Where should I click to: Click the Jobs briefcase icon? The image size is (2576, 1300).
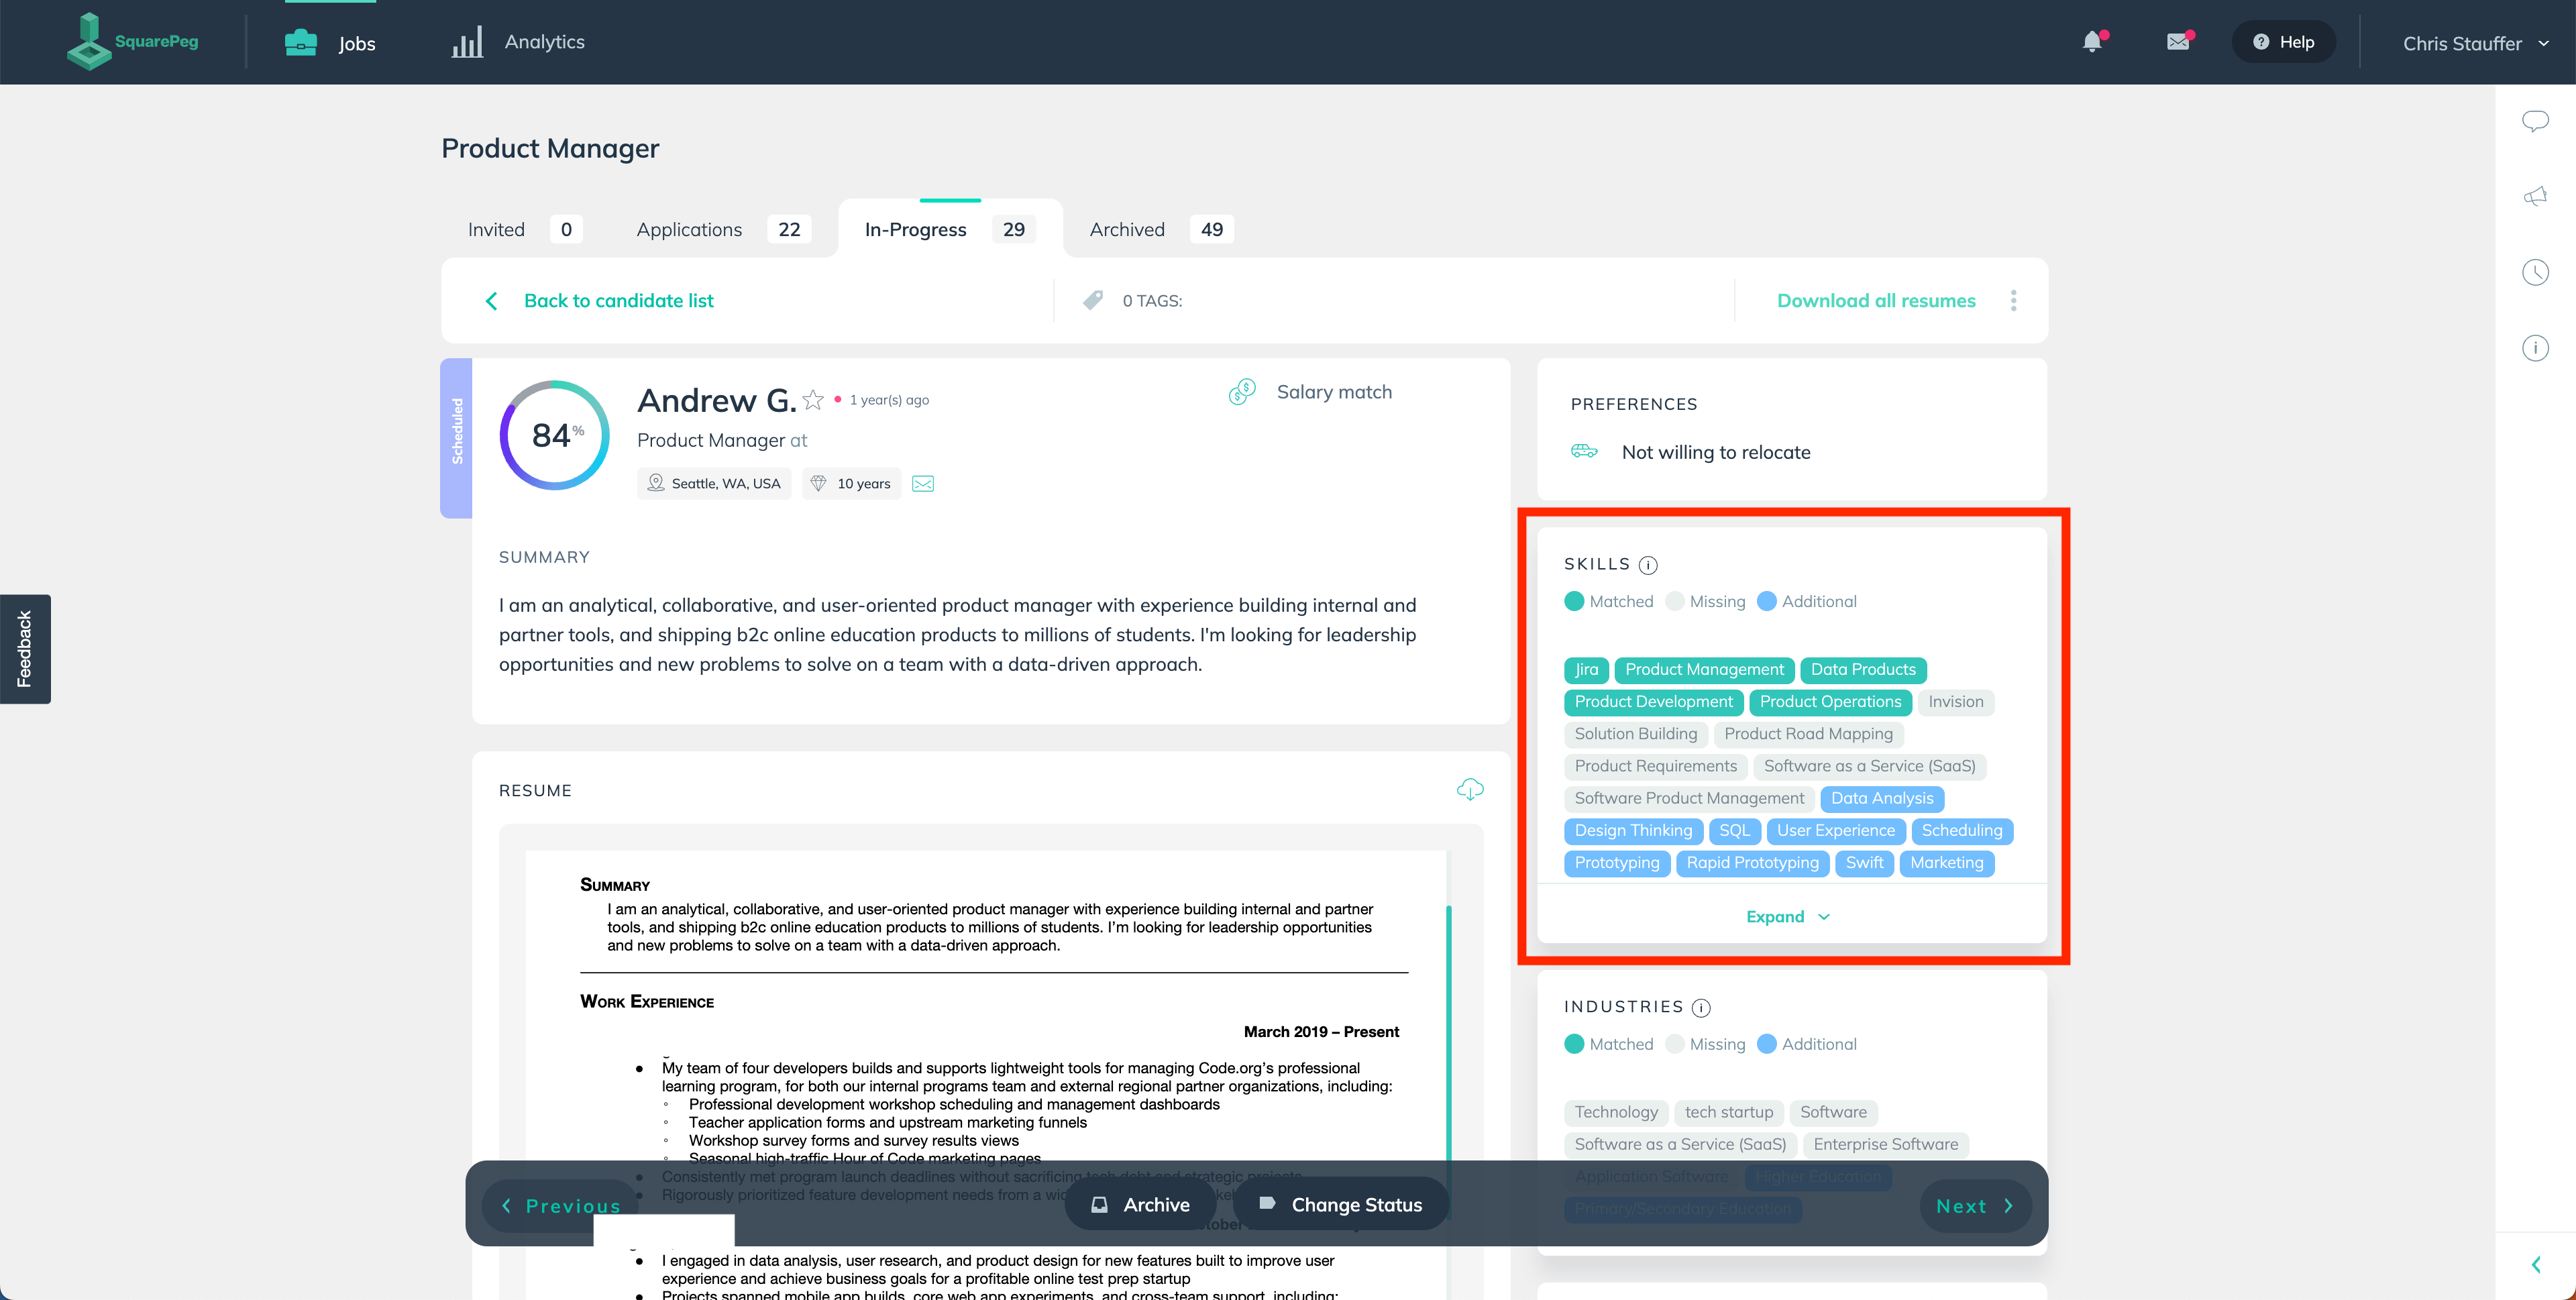click(x=300, y=42)
